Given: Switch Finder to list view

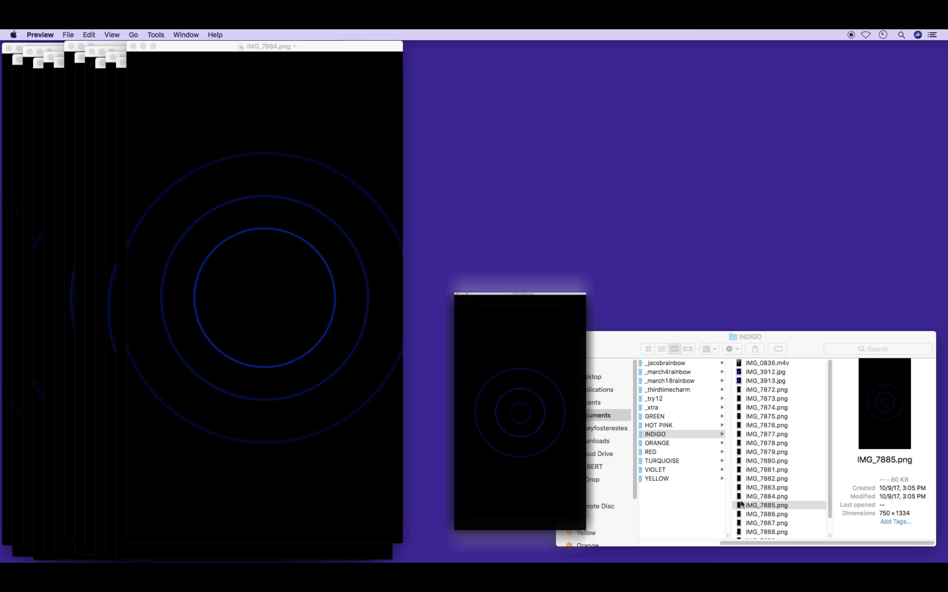Looking at the screenshot, I should pyautogui.click(x=661, y=349).
